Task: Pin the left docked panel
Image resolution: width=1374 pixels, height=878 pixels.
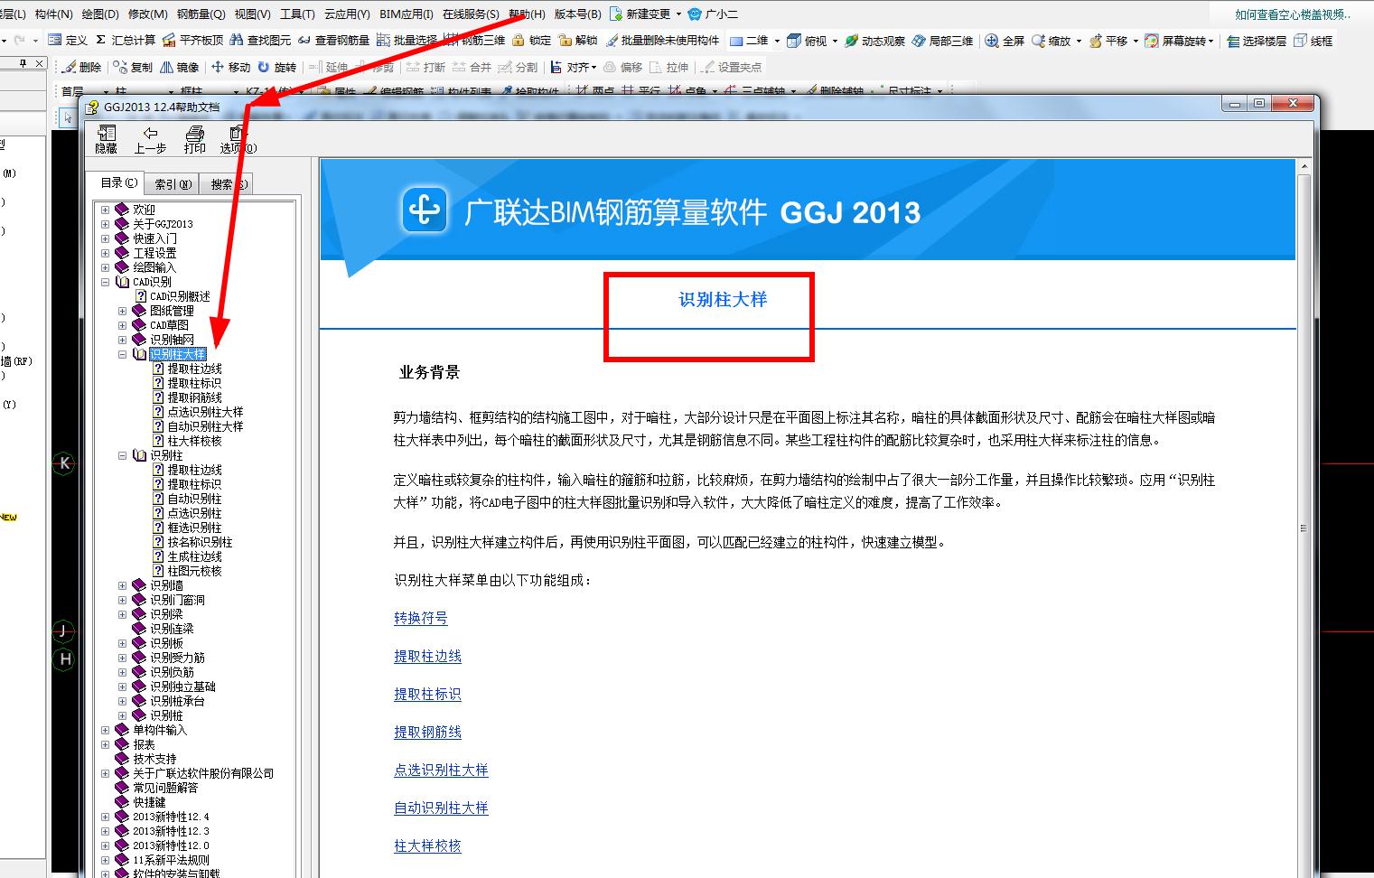Action: tap(24, 63)
